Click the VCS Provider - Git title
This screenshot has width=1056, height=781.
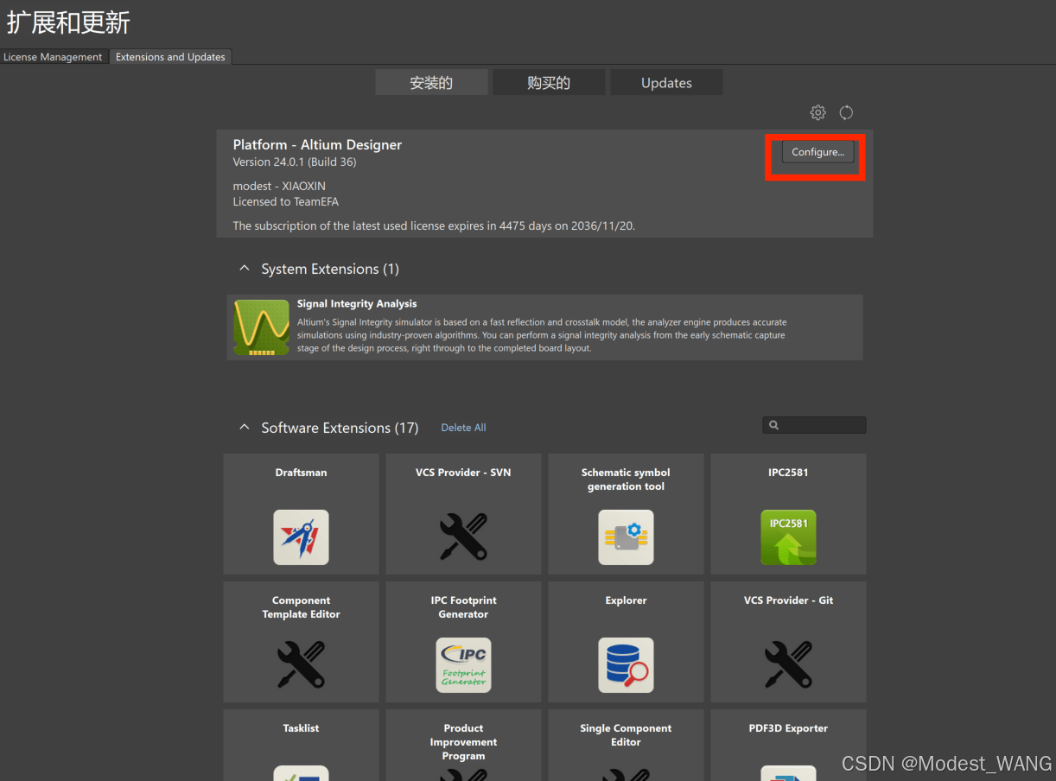(788, 600)
